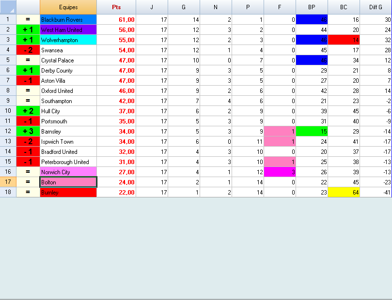This screenshot has height=300, width=392.
Task: Select the red Burnley cell
Action: pyautogui.click(x=68, y=192)
